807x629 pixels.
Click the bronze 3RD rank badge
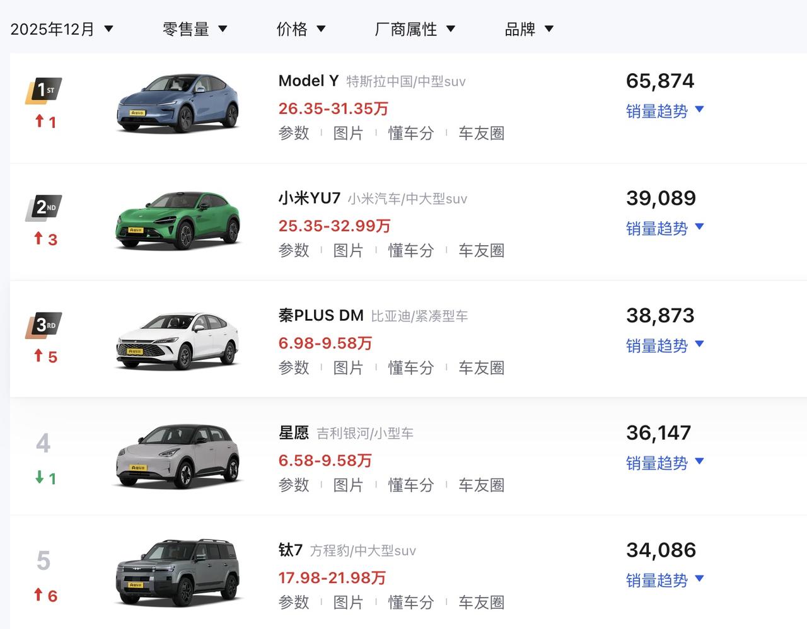44,324
